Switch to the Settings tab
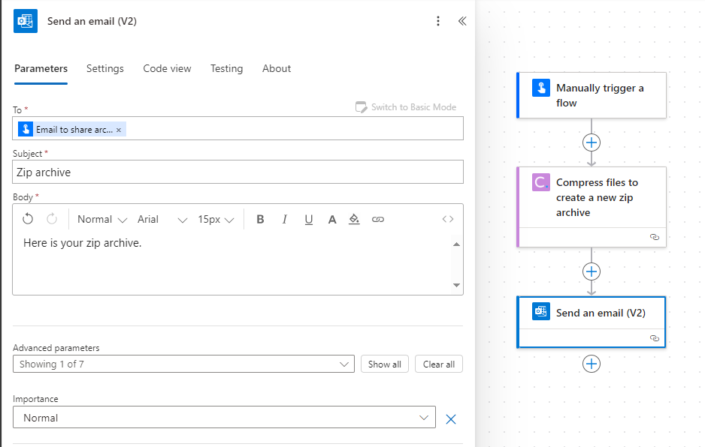 click(x=104, y=68)
